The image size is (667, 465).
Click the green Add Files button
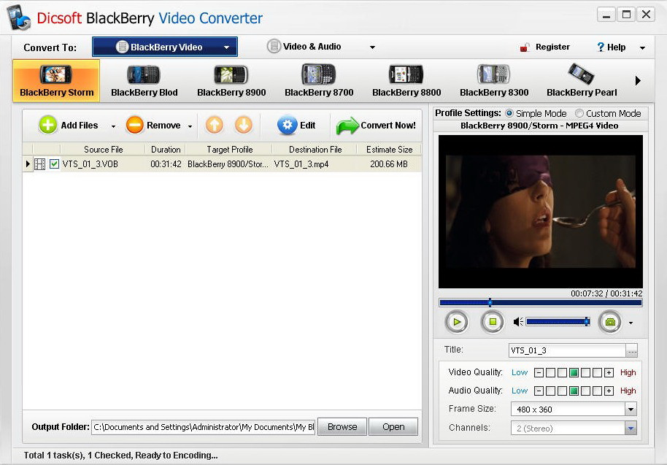(x=68, y=125)
